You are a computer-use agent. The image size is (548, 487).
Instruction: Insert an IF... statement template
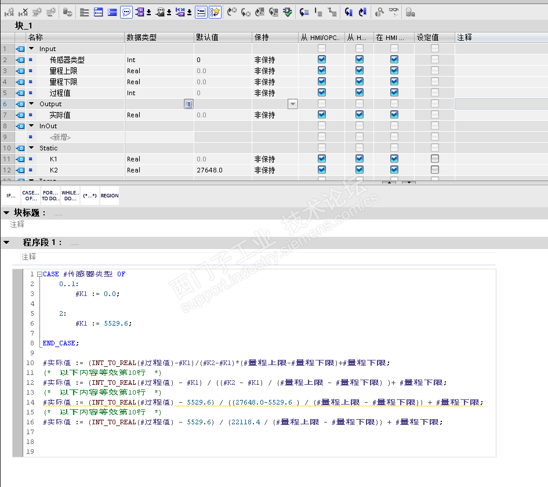pyautogui.click(x=11, y=196)
